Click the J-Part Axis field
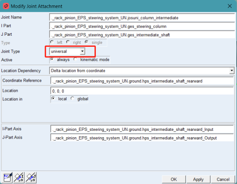The width and height of the screenshot is (237, 184). point(142,138)
